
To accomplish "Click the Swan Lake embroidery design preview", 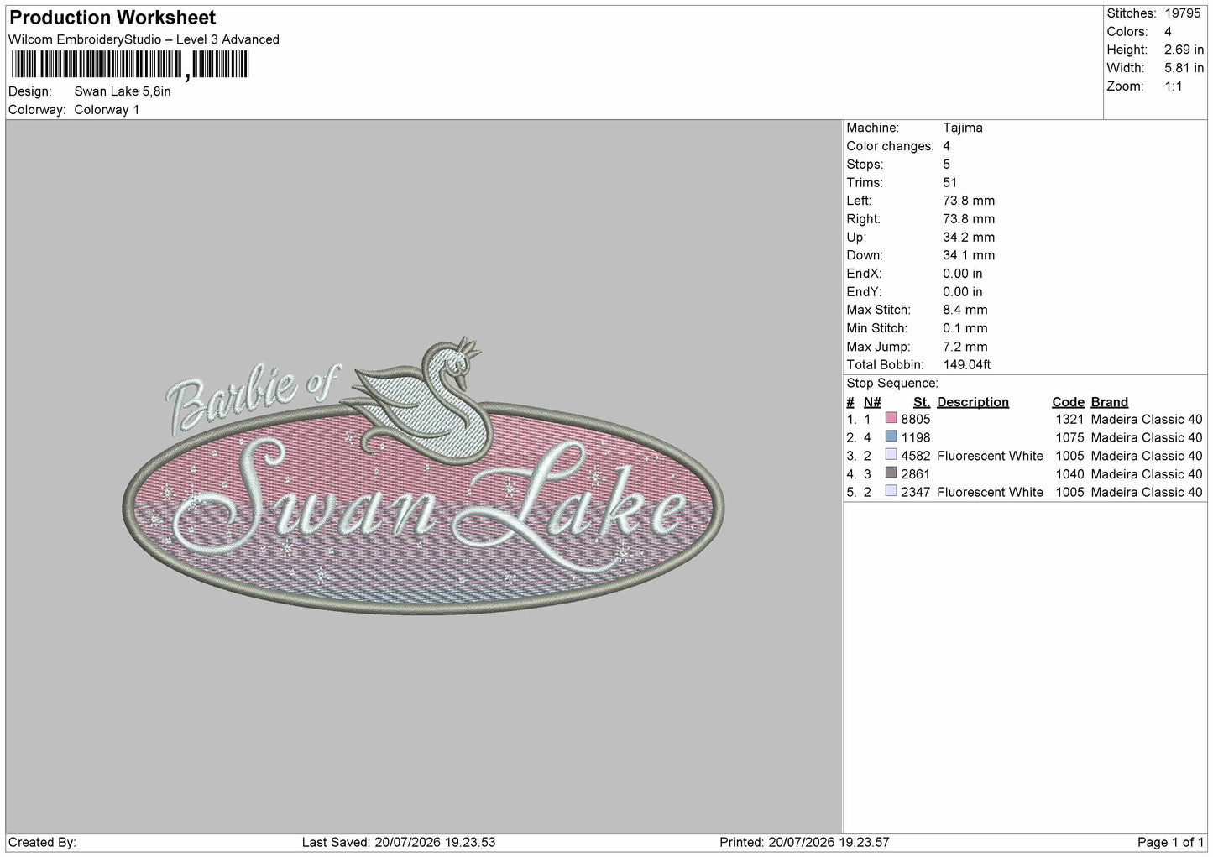I will [424, 477].
